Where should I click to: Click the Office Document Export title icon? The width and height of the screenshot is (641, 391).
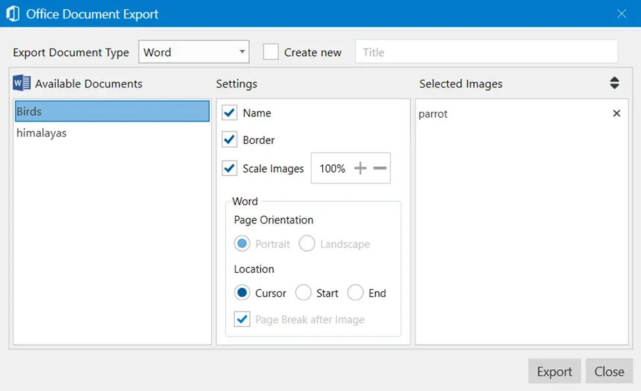click(x=12, y=14)
